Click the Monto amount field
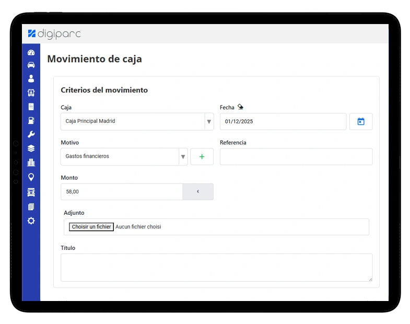 point(122,192)
